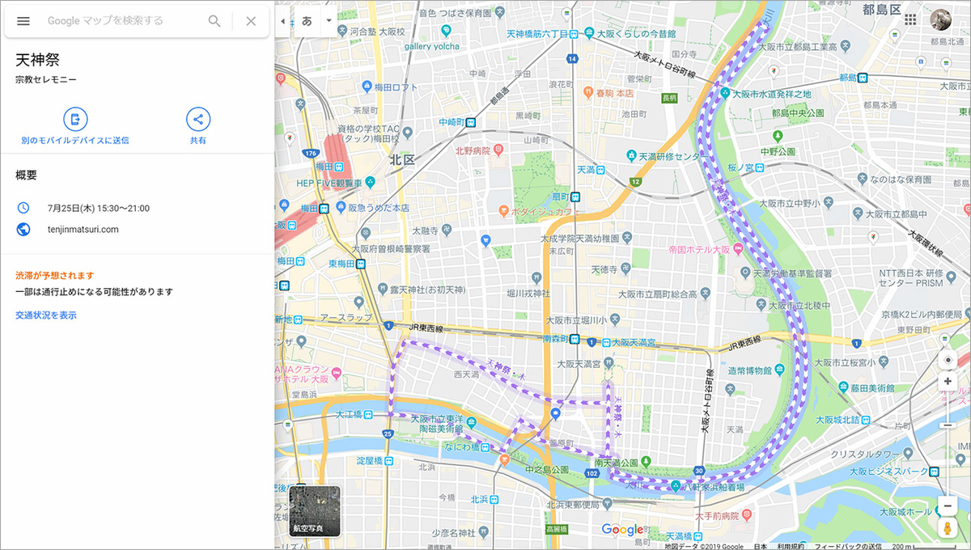971x550 pixels.
Task: Click the zoom slider handle below plus
Action: (948, 425)
